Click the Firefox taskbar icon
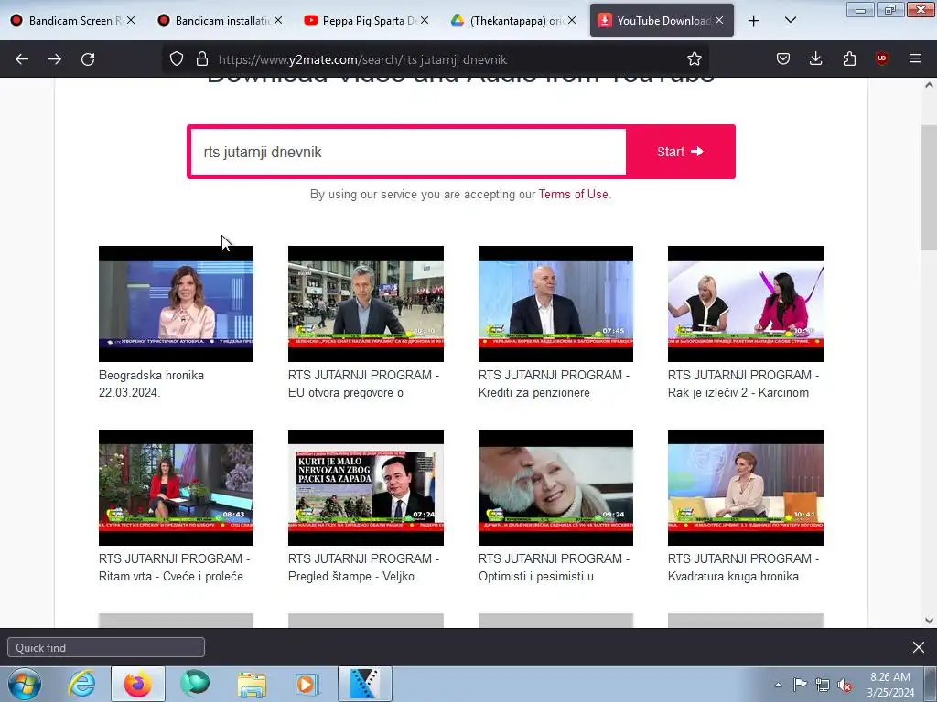Image resolution: width=937 pixels, height=702 pixels. (137, 684)
